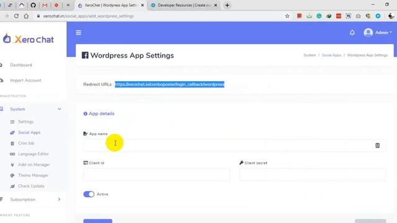Image resolution: width=397 pixels, height=223 pixels.
Task: Open the Admin account dropdown
Action: [378, 33]
